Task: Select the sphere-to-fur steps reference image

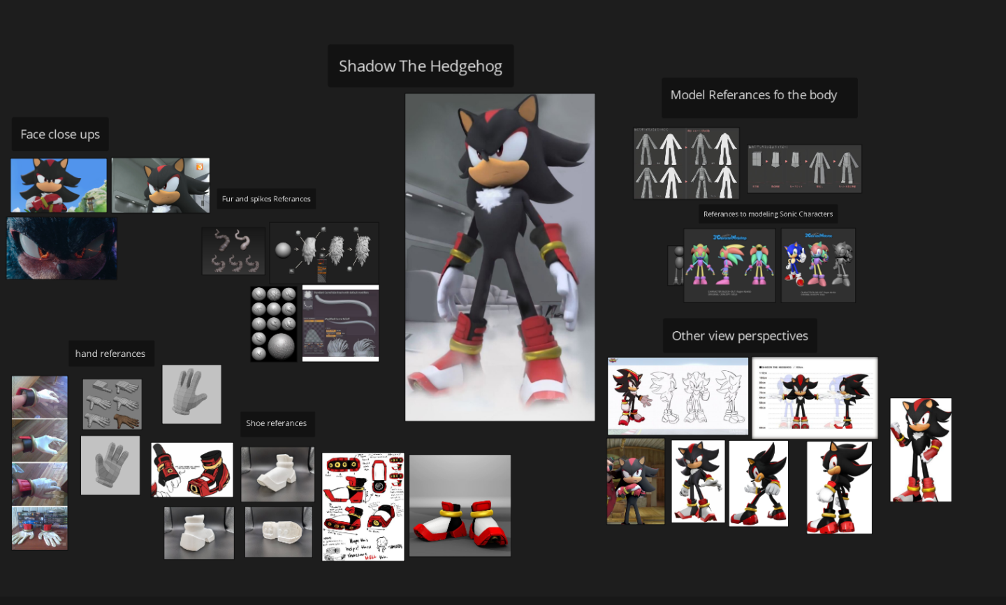Action: [x=324, y=252]
